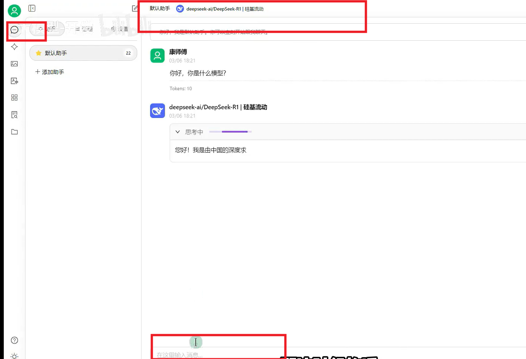The image size is (526, 359).
Task: Open the image painting page in sidebar
Action: point(14,64)
